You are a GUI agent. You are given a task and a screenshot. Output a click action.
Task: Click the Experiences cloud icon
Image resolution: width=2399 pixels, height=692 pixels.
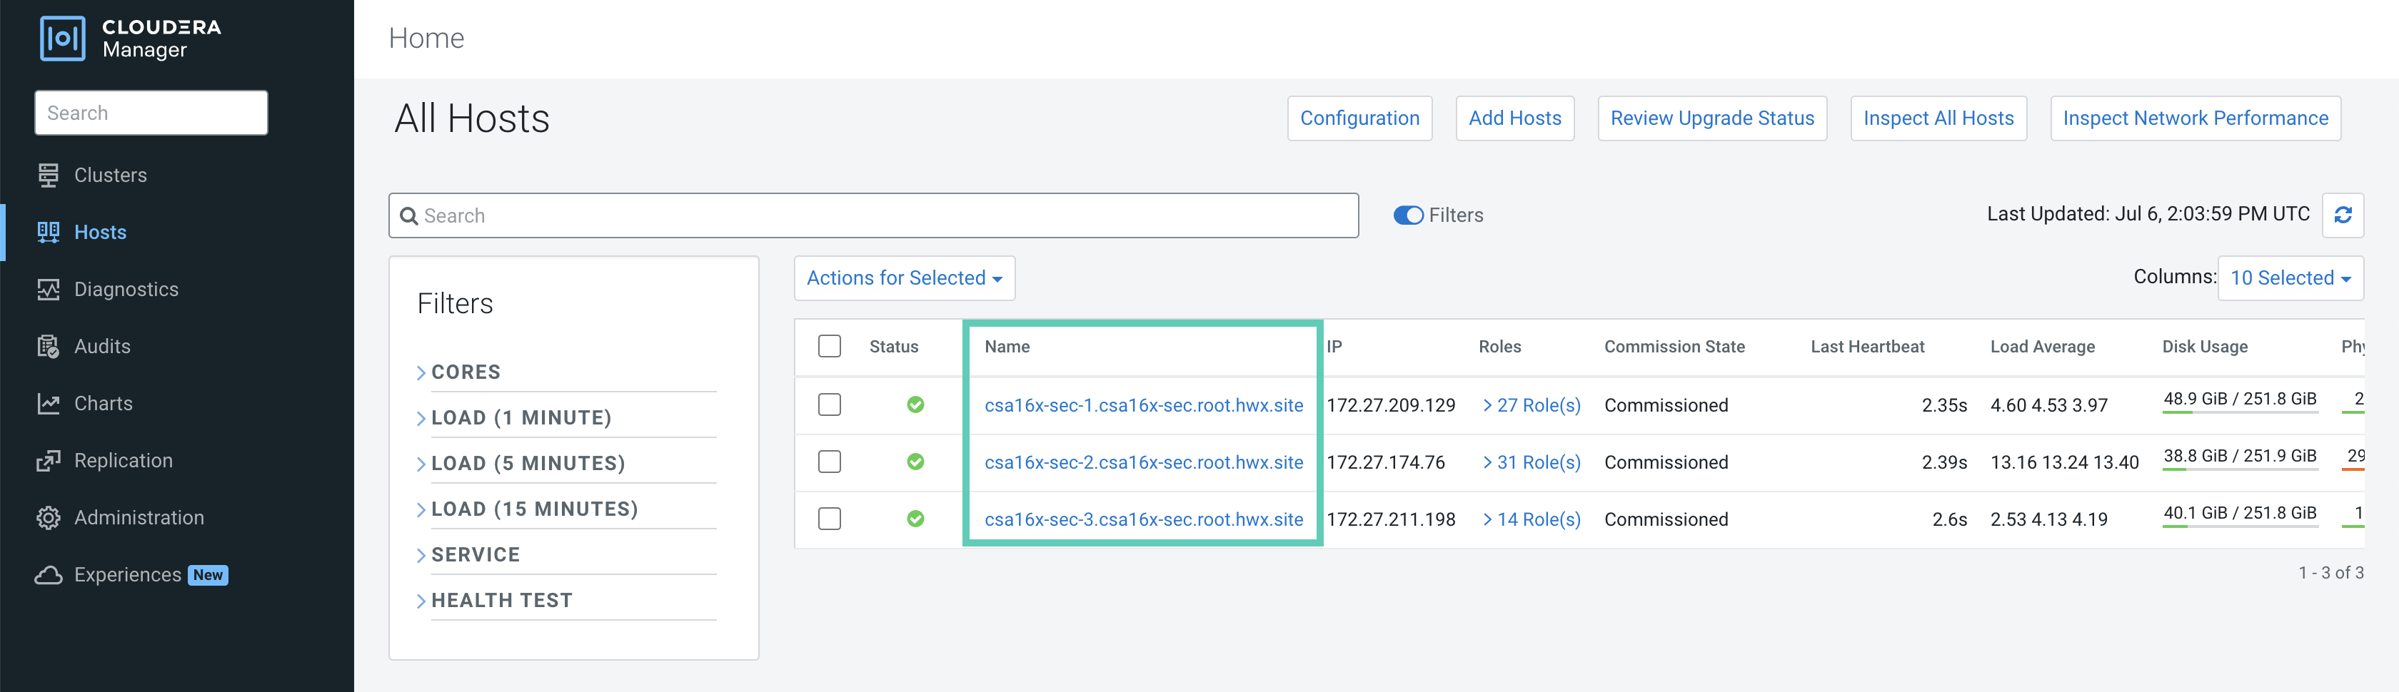click(49, 575)
